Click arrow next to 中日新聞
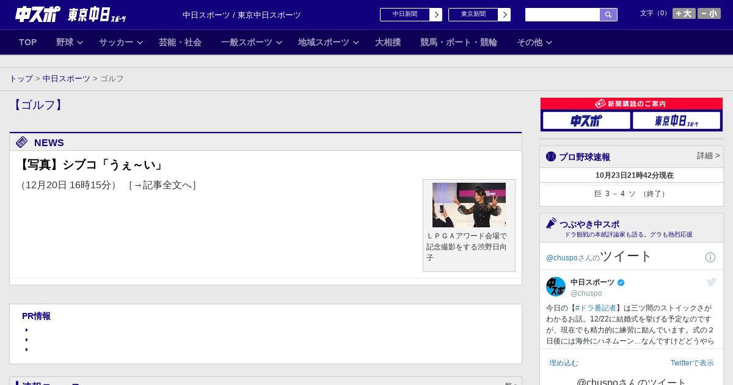This screenshot has height=385, width=733. pyautogui.click(x=436, y=15)
